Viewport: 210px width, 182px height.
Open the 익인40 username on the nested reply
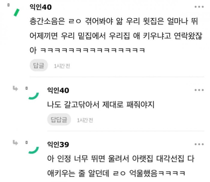[x=58, y=90]
